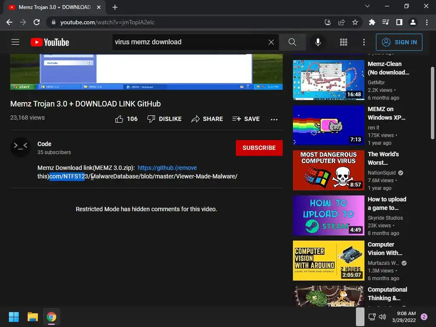Open the Chrome profile icon
Viewport: 436px width, 327px height.
(413, 22)
